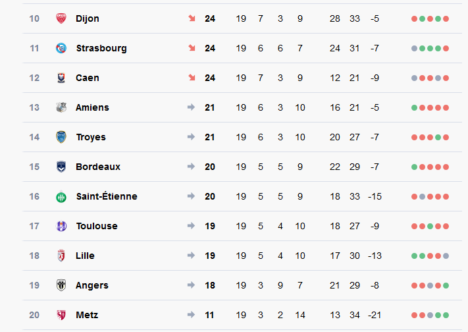Select the Amiens club badge

[61, 107]
